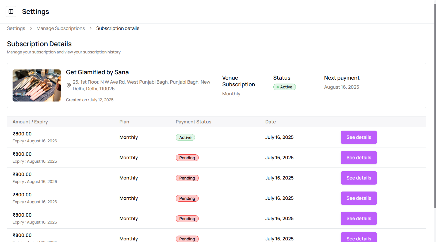Image resolution: width=436 pixels, height=242 pixels.
Task: Select the Amount / Expiry column header
Action: (30, 122)
